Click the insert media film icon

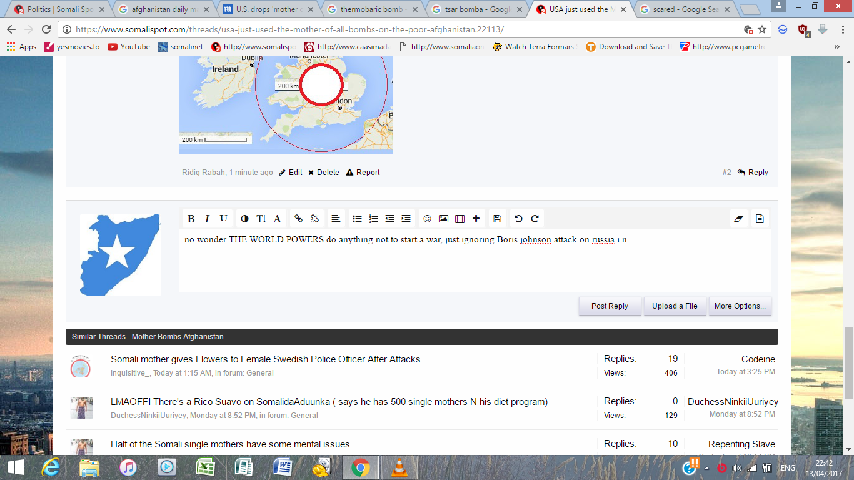pos(460,219)
